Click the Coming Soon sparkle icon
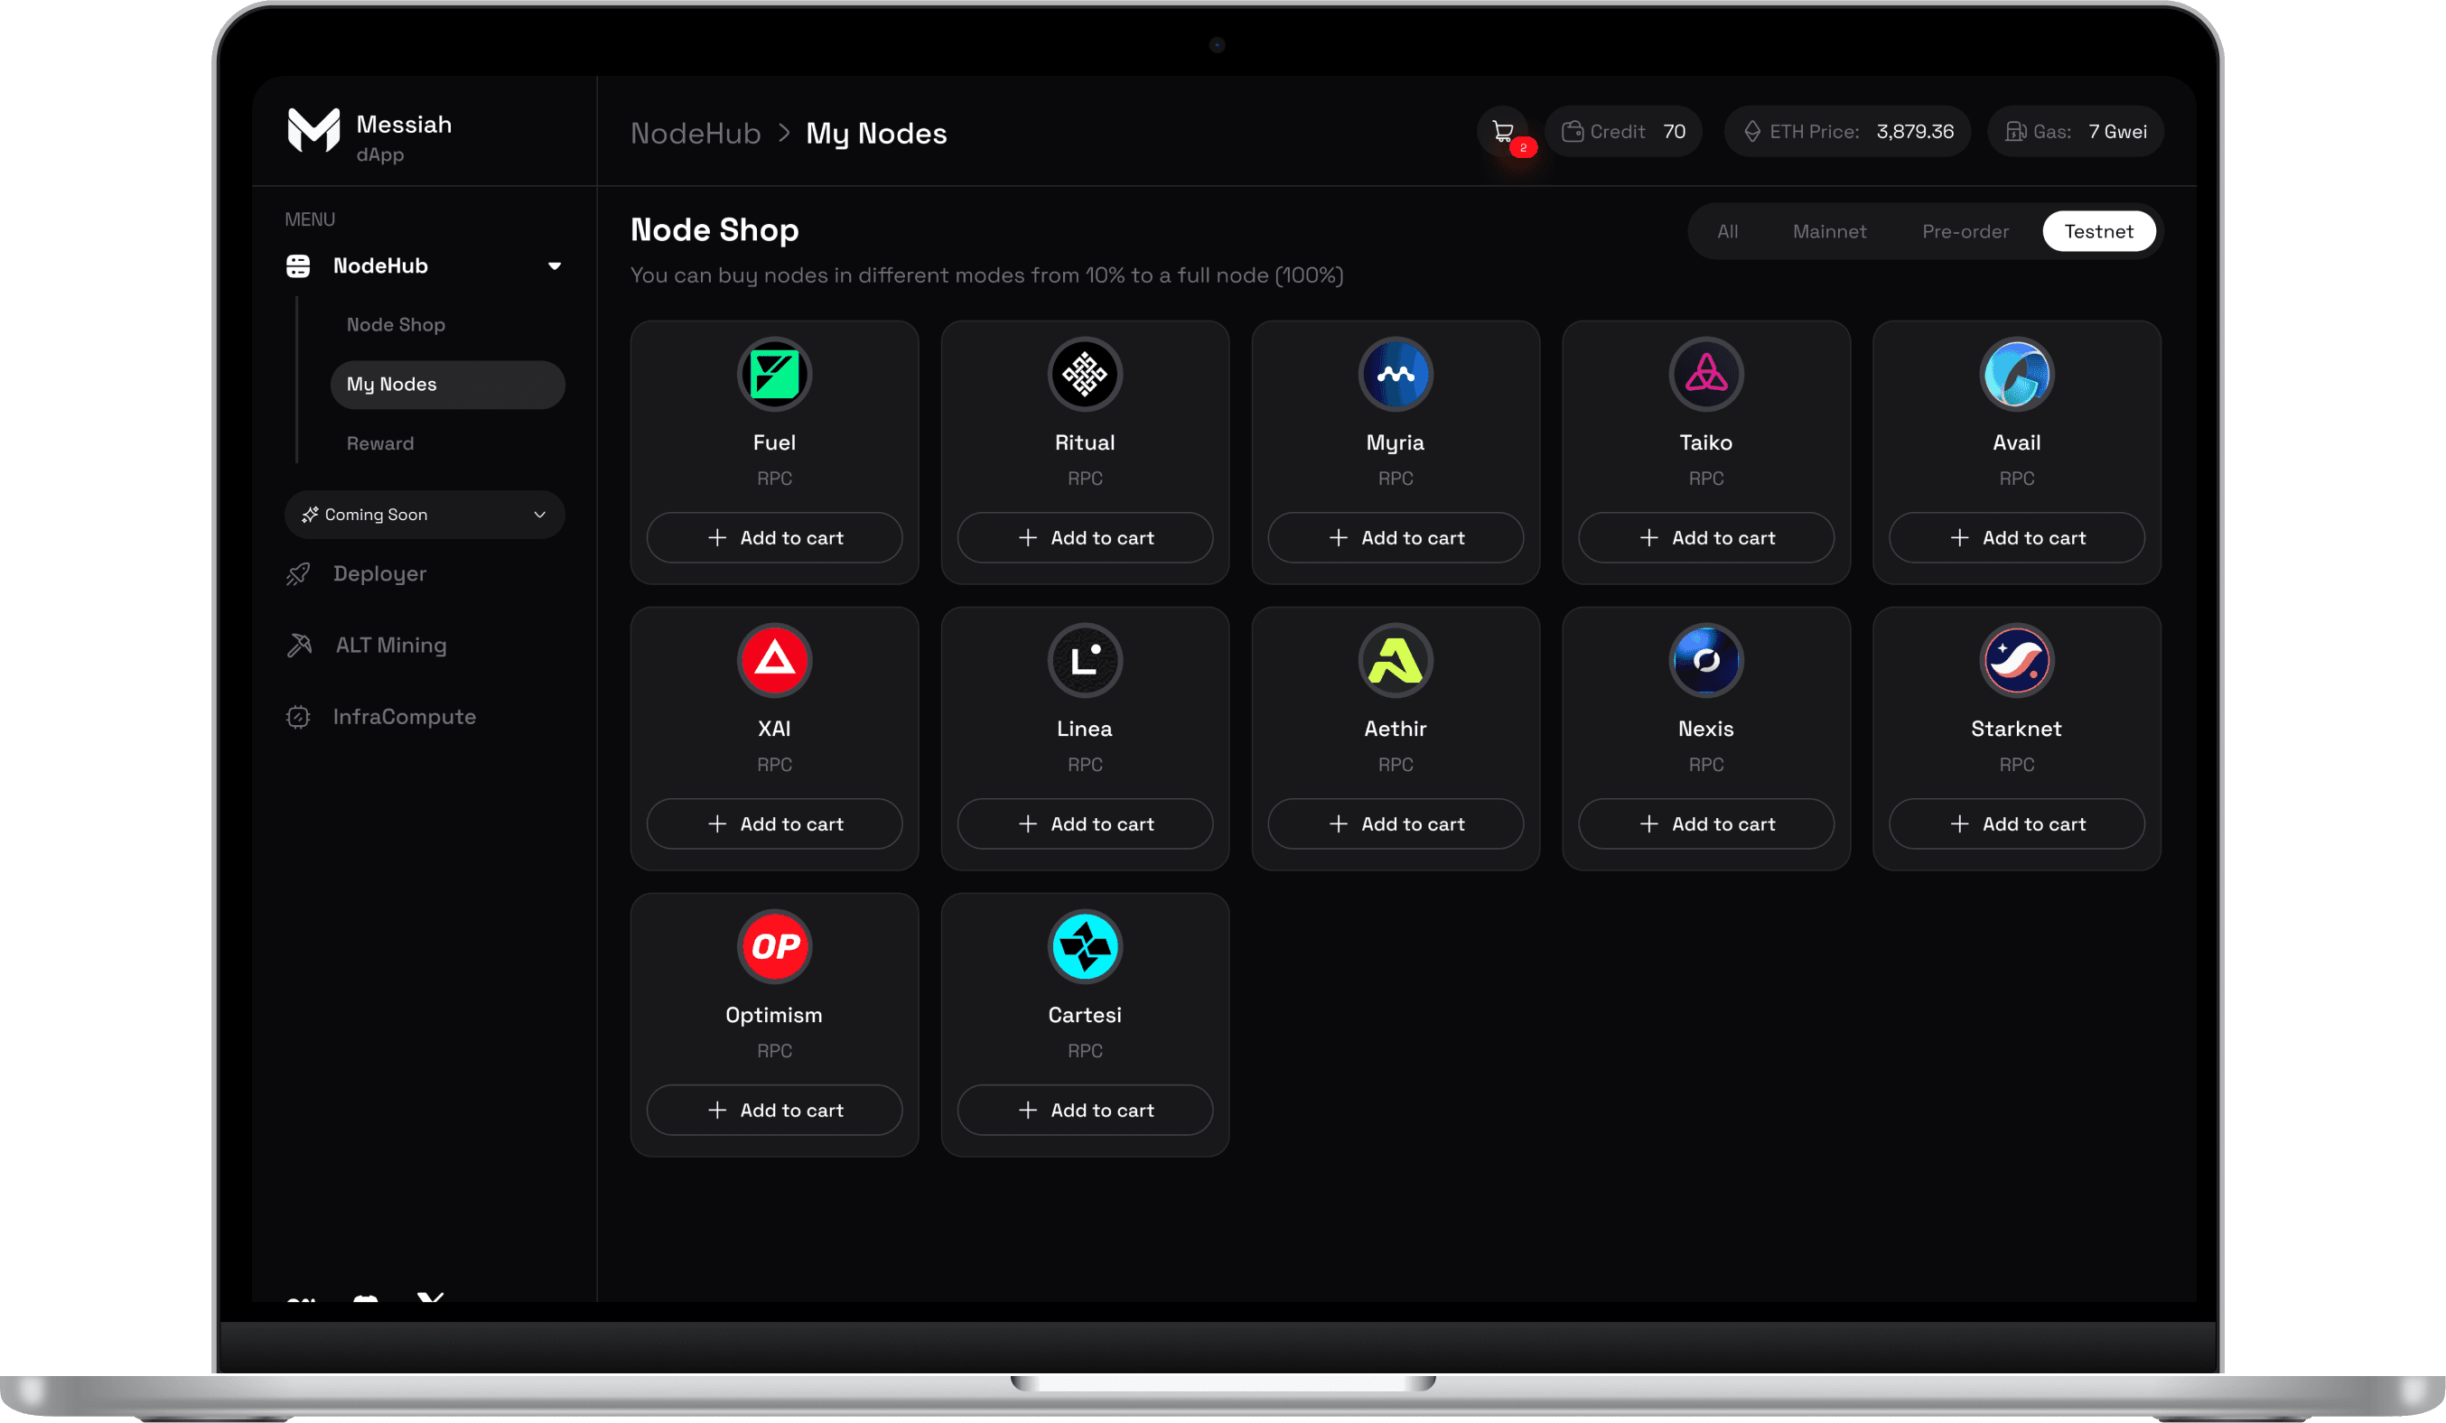 [310, 515]
